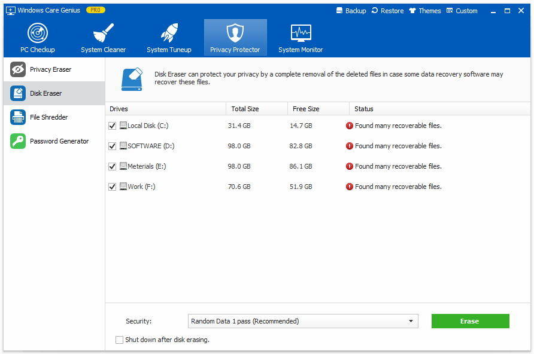Click the Work (F:) status text
Screen dimensions: 534x354
click(x=398, y=187)
